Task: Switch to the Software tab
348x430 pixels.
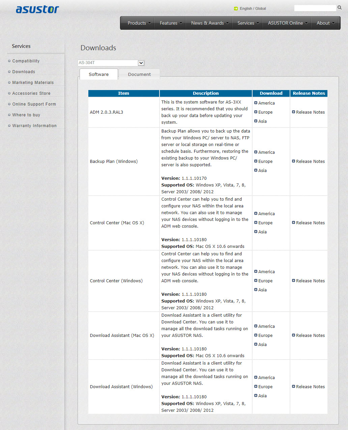Action: pyautogui.click(x=99, y=74)
